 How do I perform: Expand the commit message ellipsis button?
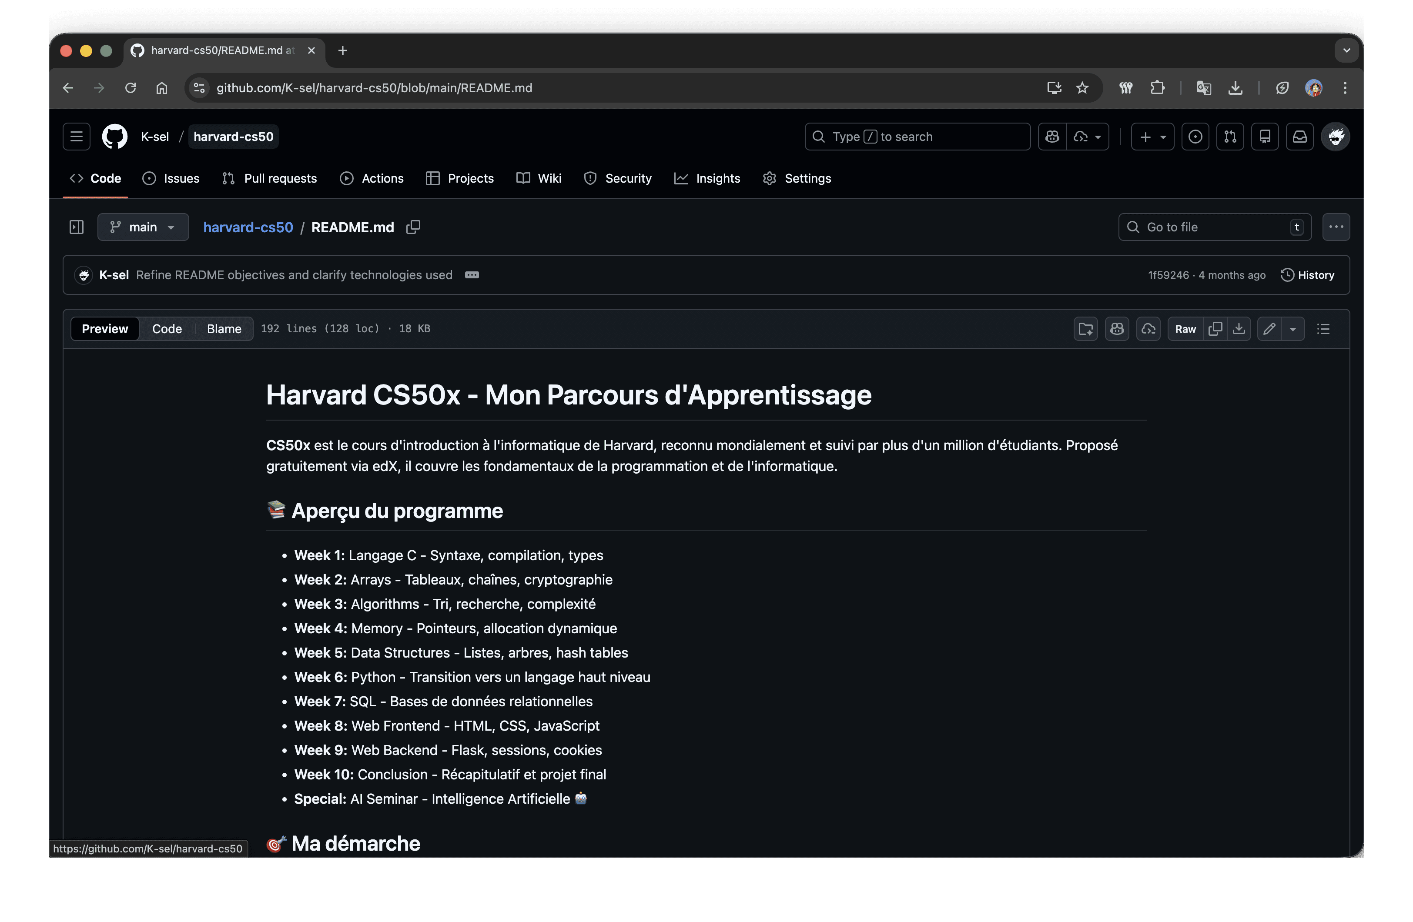472,275
